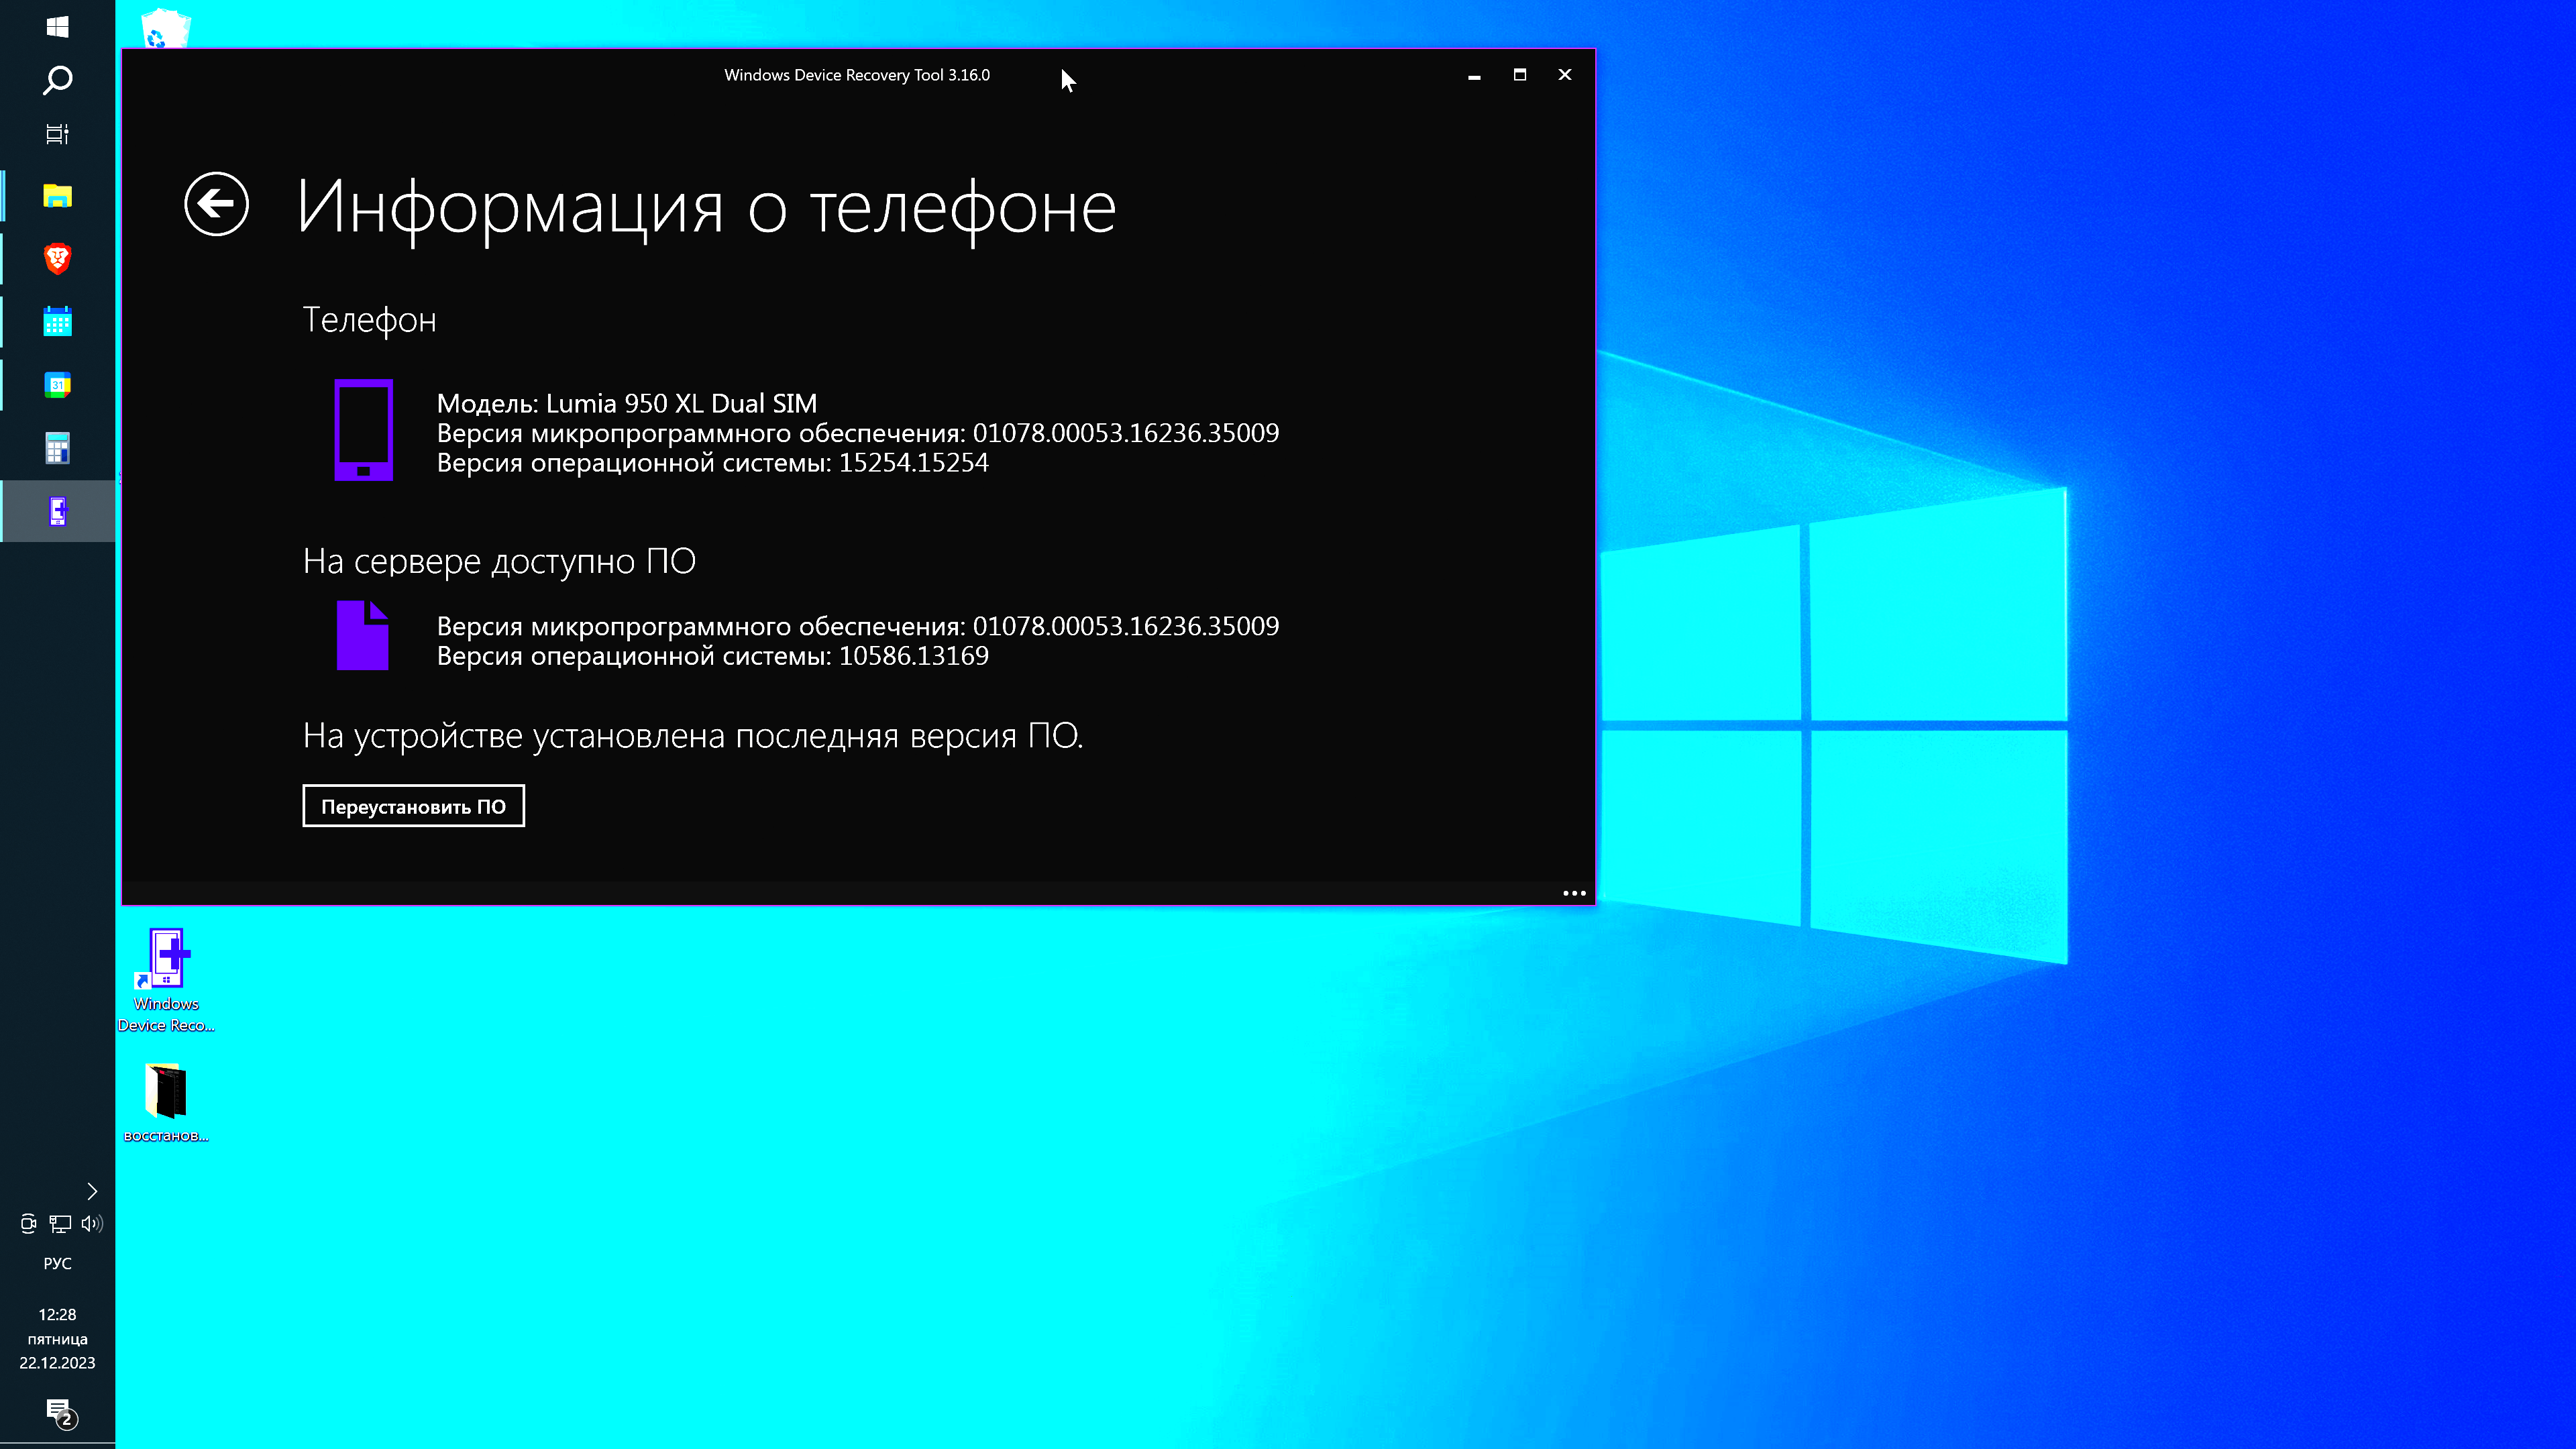Viewport: 2576px width, 1449px height.
Task: Select Windows Device Reco... desktop shortcut
Action: coord(166,980)
